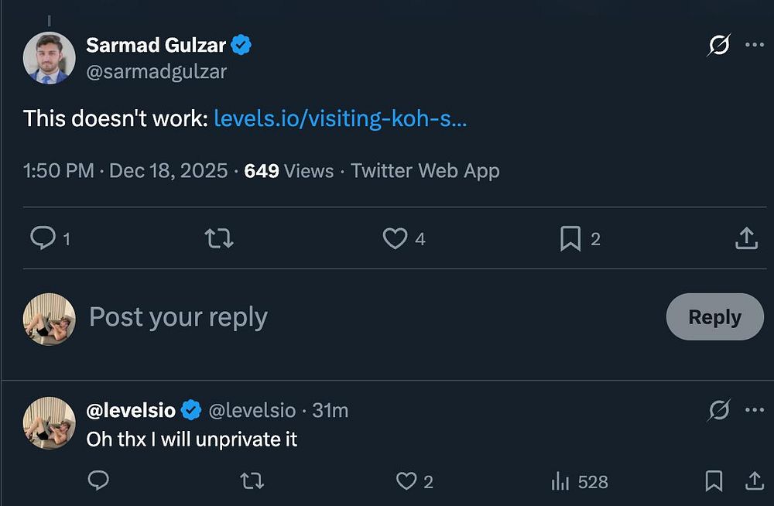Screen dimensions: 774x506
Task: Click the Grok icon on Sarmad's tweet
Action: click(719, 46)
